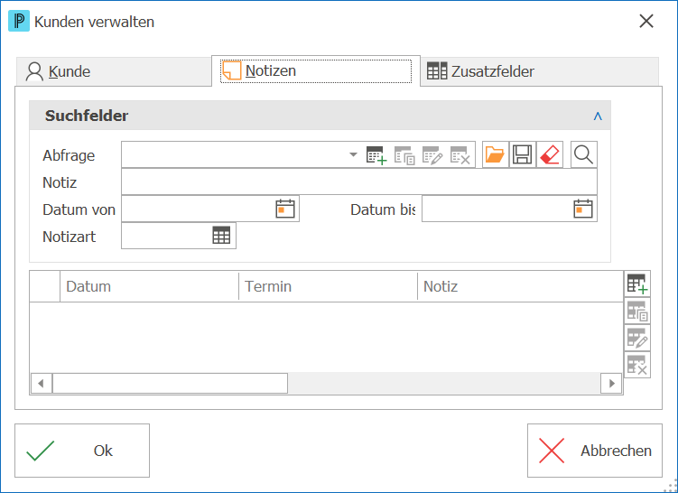Click the edit query pencil icon beside Abfrage
678x493 pixels.
432,154
